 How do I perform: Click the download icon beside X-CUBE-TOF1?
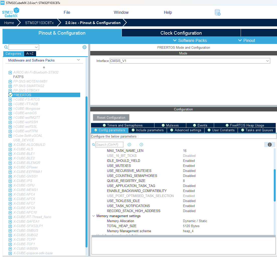(x=10, y=244)
